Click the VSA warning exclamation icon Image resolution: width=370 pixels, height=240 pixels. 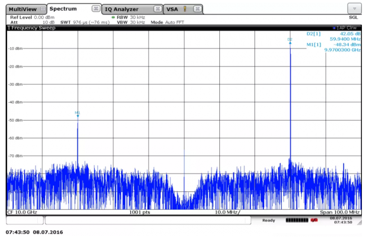coord(185,9)
